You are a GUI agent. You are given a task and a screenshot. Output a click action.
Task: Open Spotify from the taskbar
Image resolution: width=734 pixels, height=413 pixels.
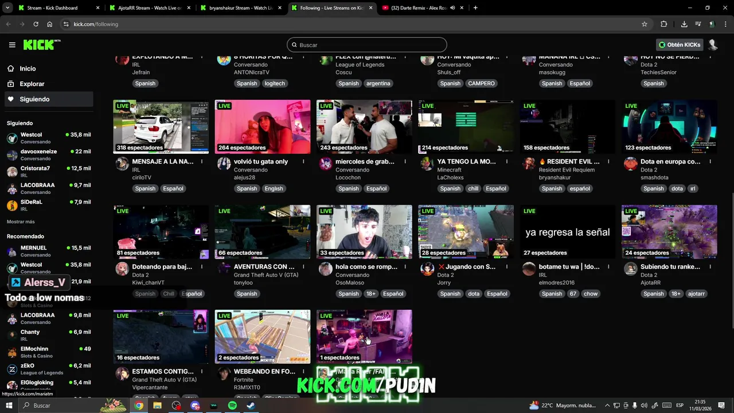point(232,406)
